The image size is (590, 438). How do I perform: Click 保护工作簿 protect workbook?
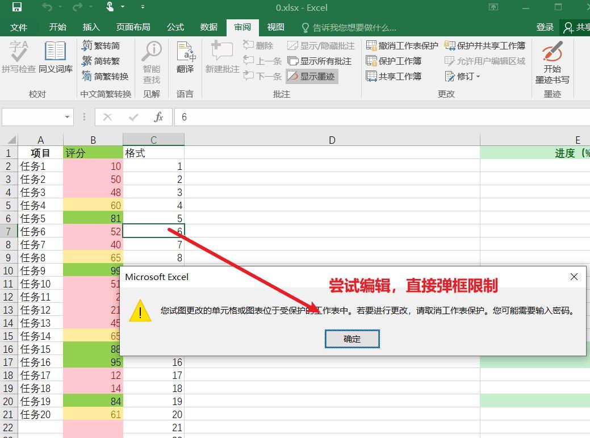394,61
